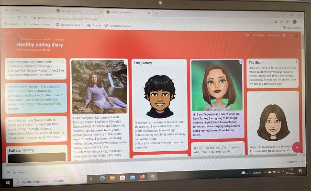Open options menu on Erol, Turkey post

(185, 62)
